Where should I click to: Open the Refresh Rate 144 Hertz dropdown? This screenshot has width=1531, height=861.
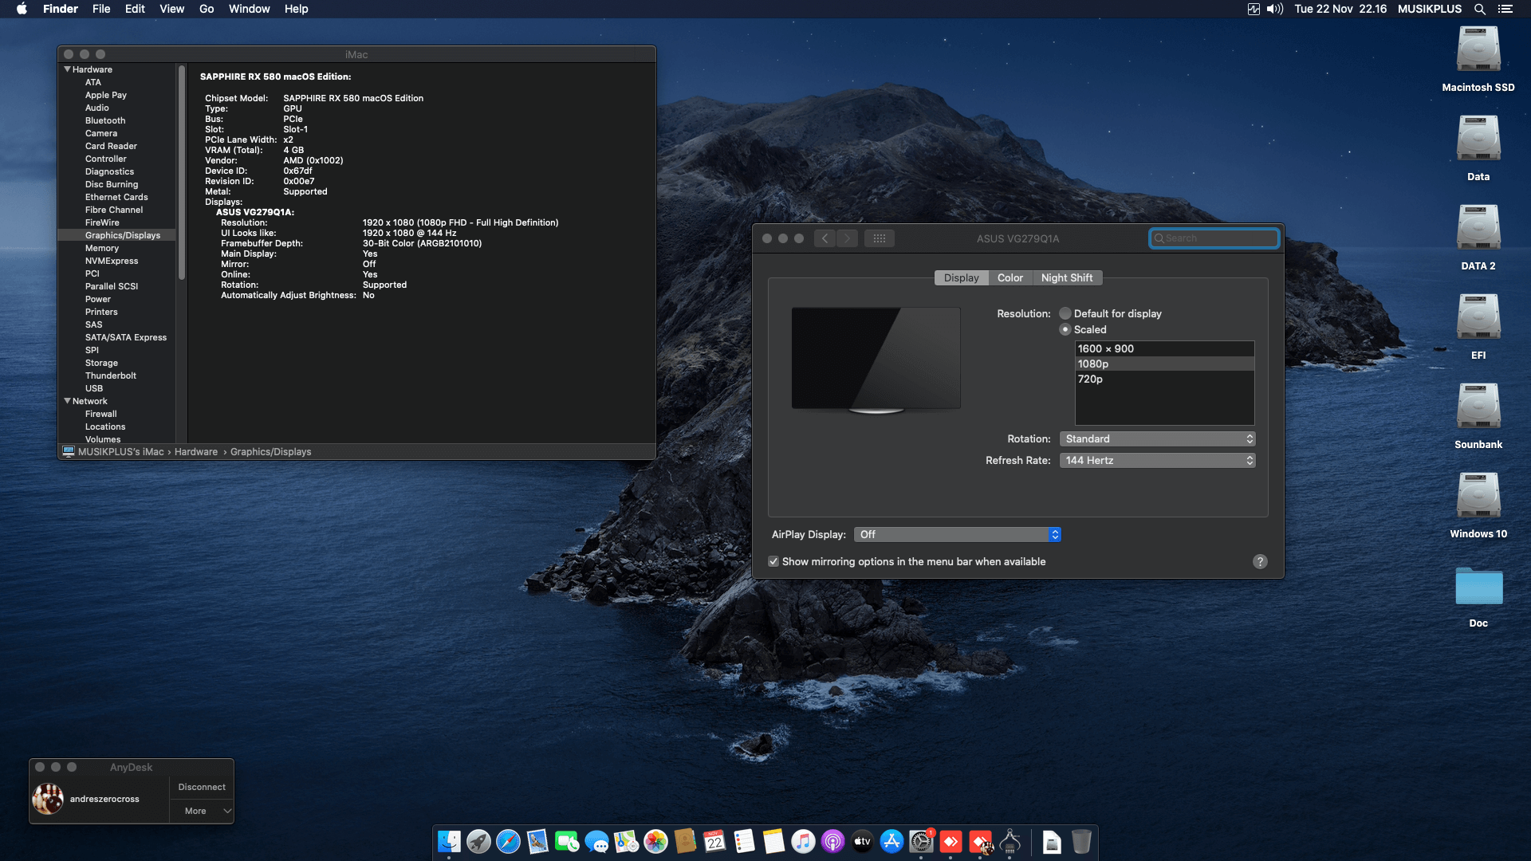point(1157,461)
